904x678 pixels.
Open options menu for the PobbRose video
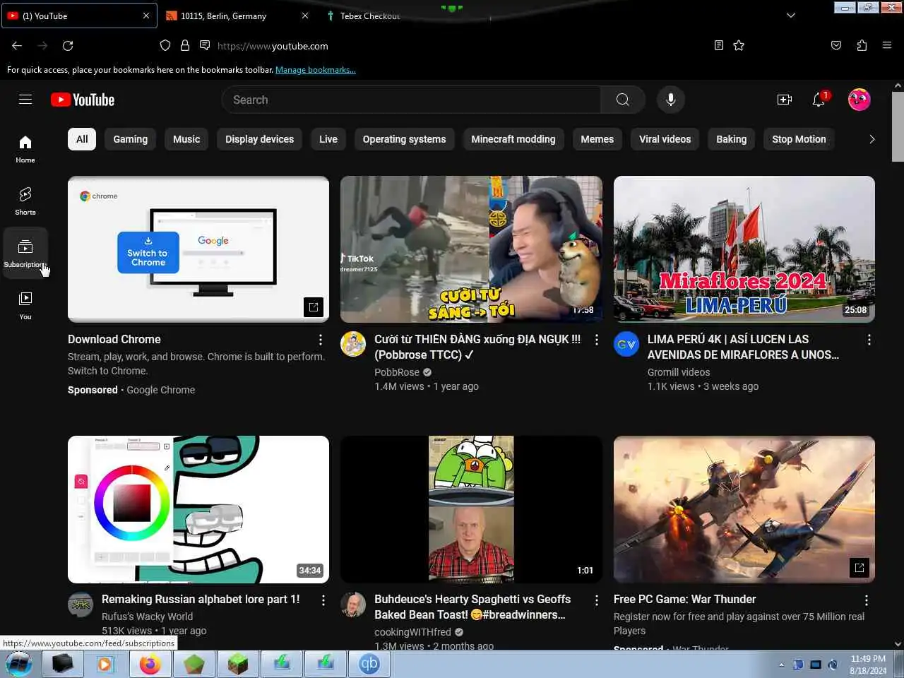(x=597, y=340)
